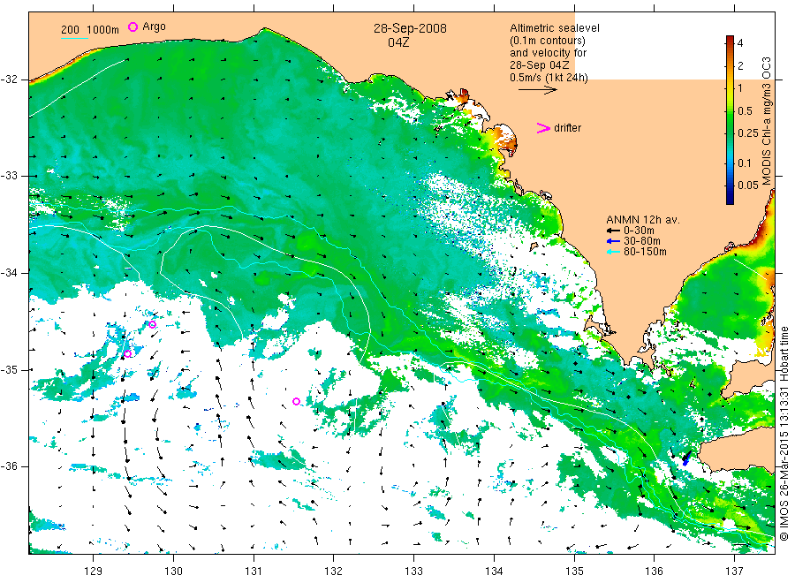Click the colour bar value '0.25'
This screenshot has height=583, width=795.
tap(747, 133)
